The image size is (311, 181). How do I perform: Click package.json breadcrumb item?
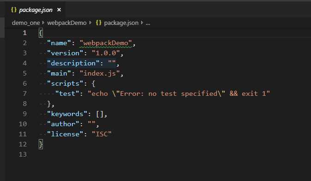click(121, 23)
